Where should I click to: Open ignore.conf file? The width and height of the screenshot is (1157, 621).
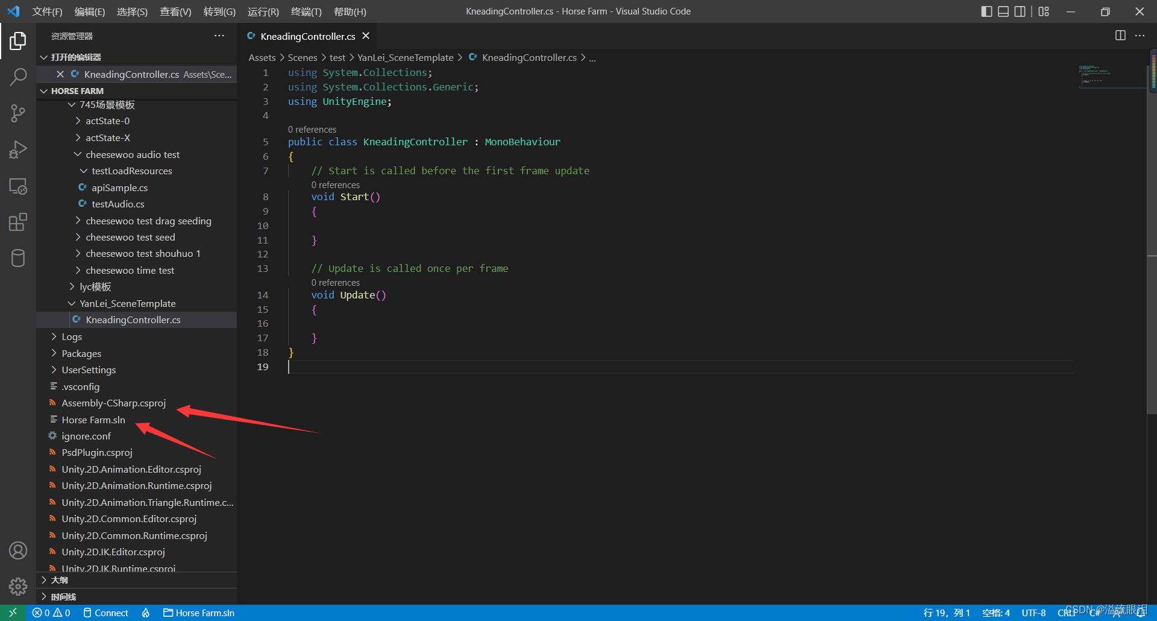(x=137, y=437)
